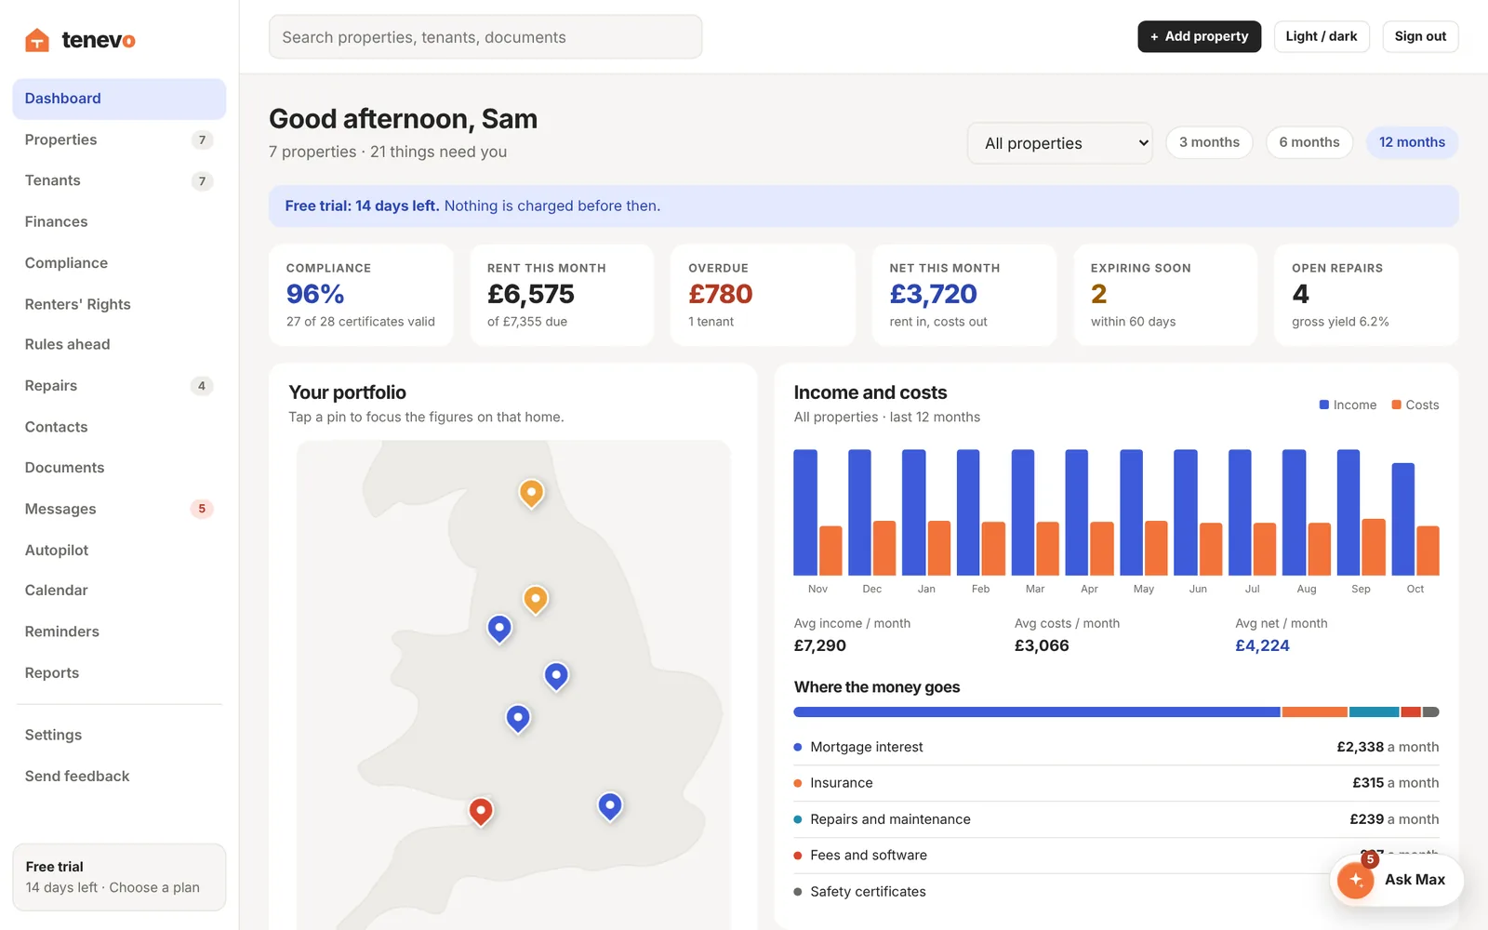Select the red map pin
The width and height of the screenshot is (1488, 930).
(481, 812)
